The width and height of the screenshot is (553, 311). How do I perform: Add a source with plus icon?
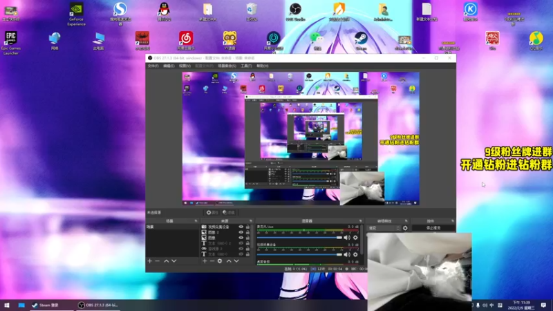(x=205, y=261)
